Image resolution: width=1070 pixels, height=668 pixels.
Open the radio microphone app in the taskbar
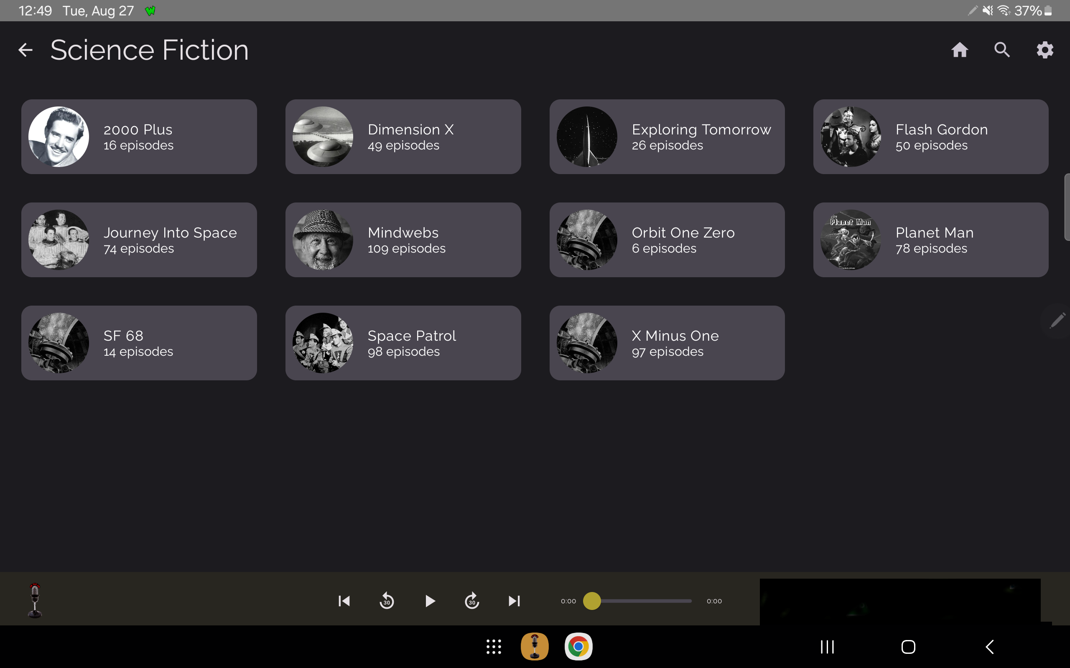click(x=535, y=646)
